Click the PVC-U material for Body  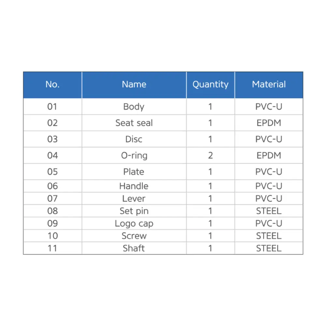tap(269, 107)
